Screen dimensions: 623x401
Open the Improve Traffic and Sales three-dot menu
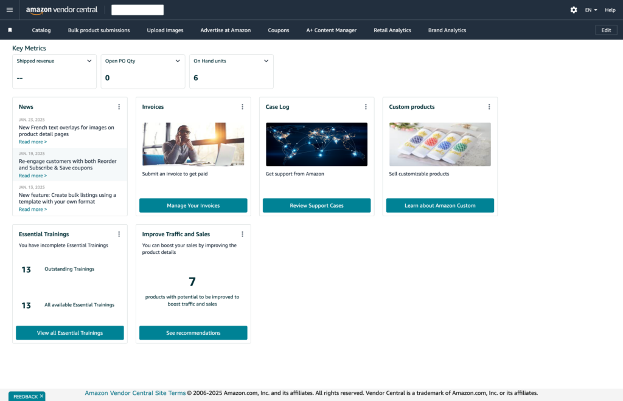pos(242,234)
